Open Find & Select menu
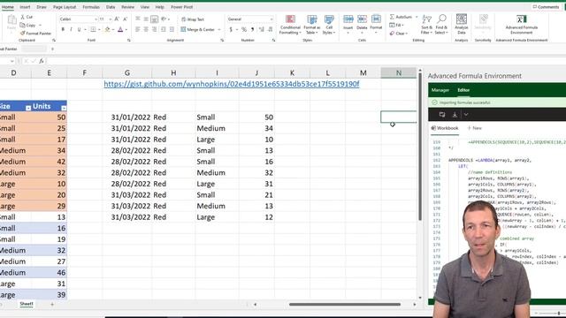 [x=441, y=25]
